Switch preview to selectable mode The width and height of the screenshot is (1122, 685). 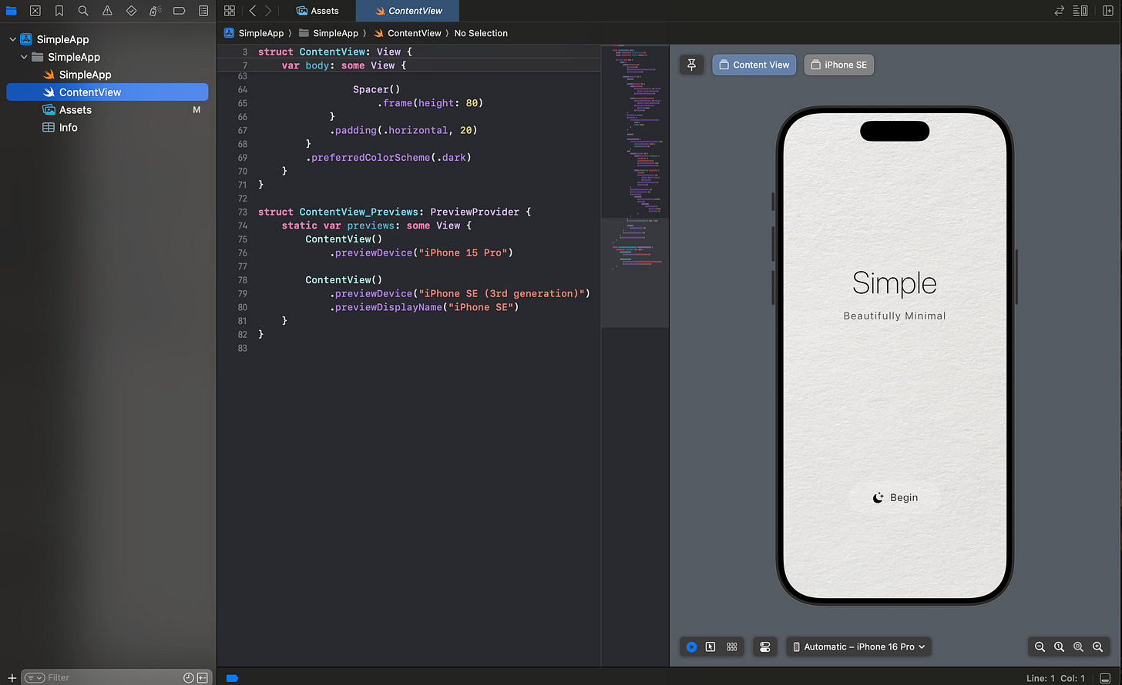pyautogui.click(x=710, y=647)
